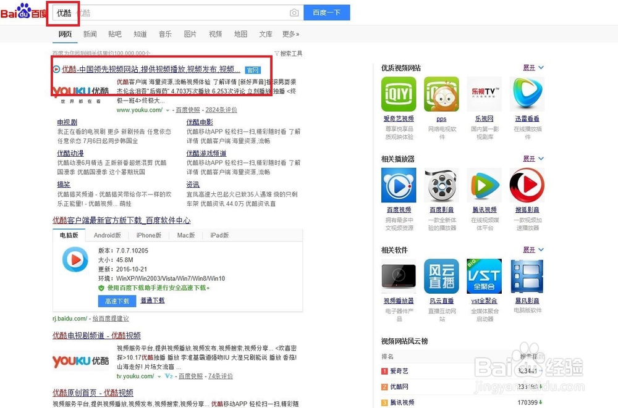Viewport: 618px width, 408px height.
Task: Switch to 音乐 tab
Action: [x=165, y=35]
